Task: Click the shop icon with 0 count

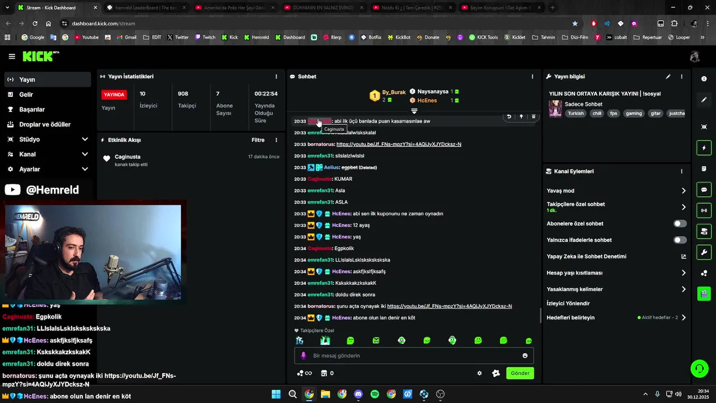Action: coord(328,373)
